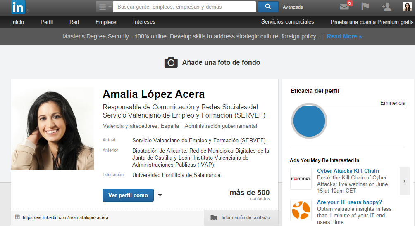
Task: Click the add connections person icon
Action: tap(386, 7)
